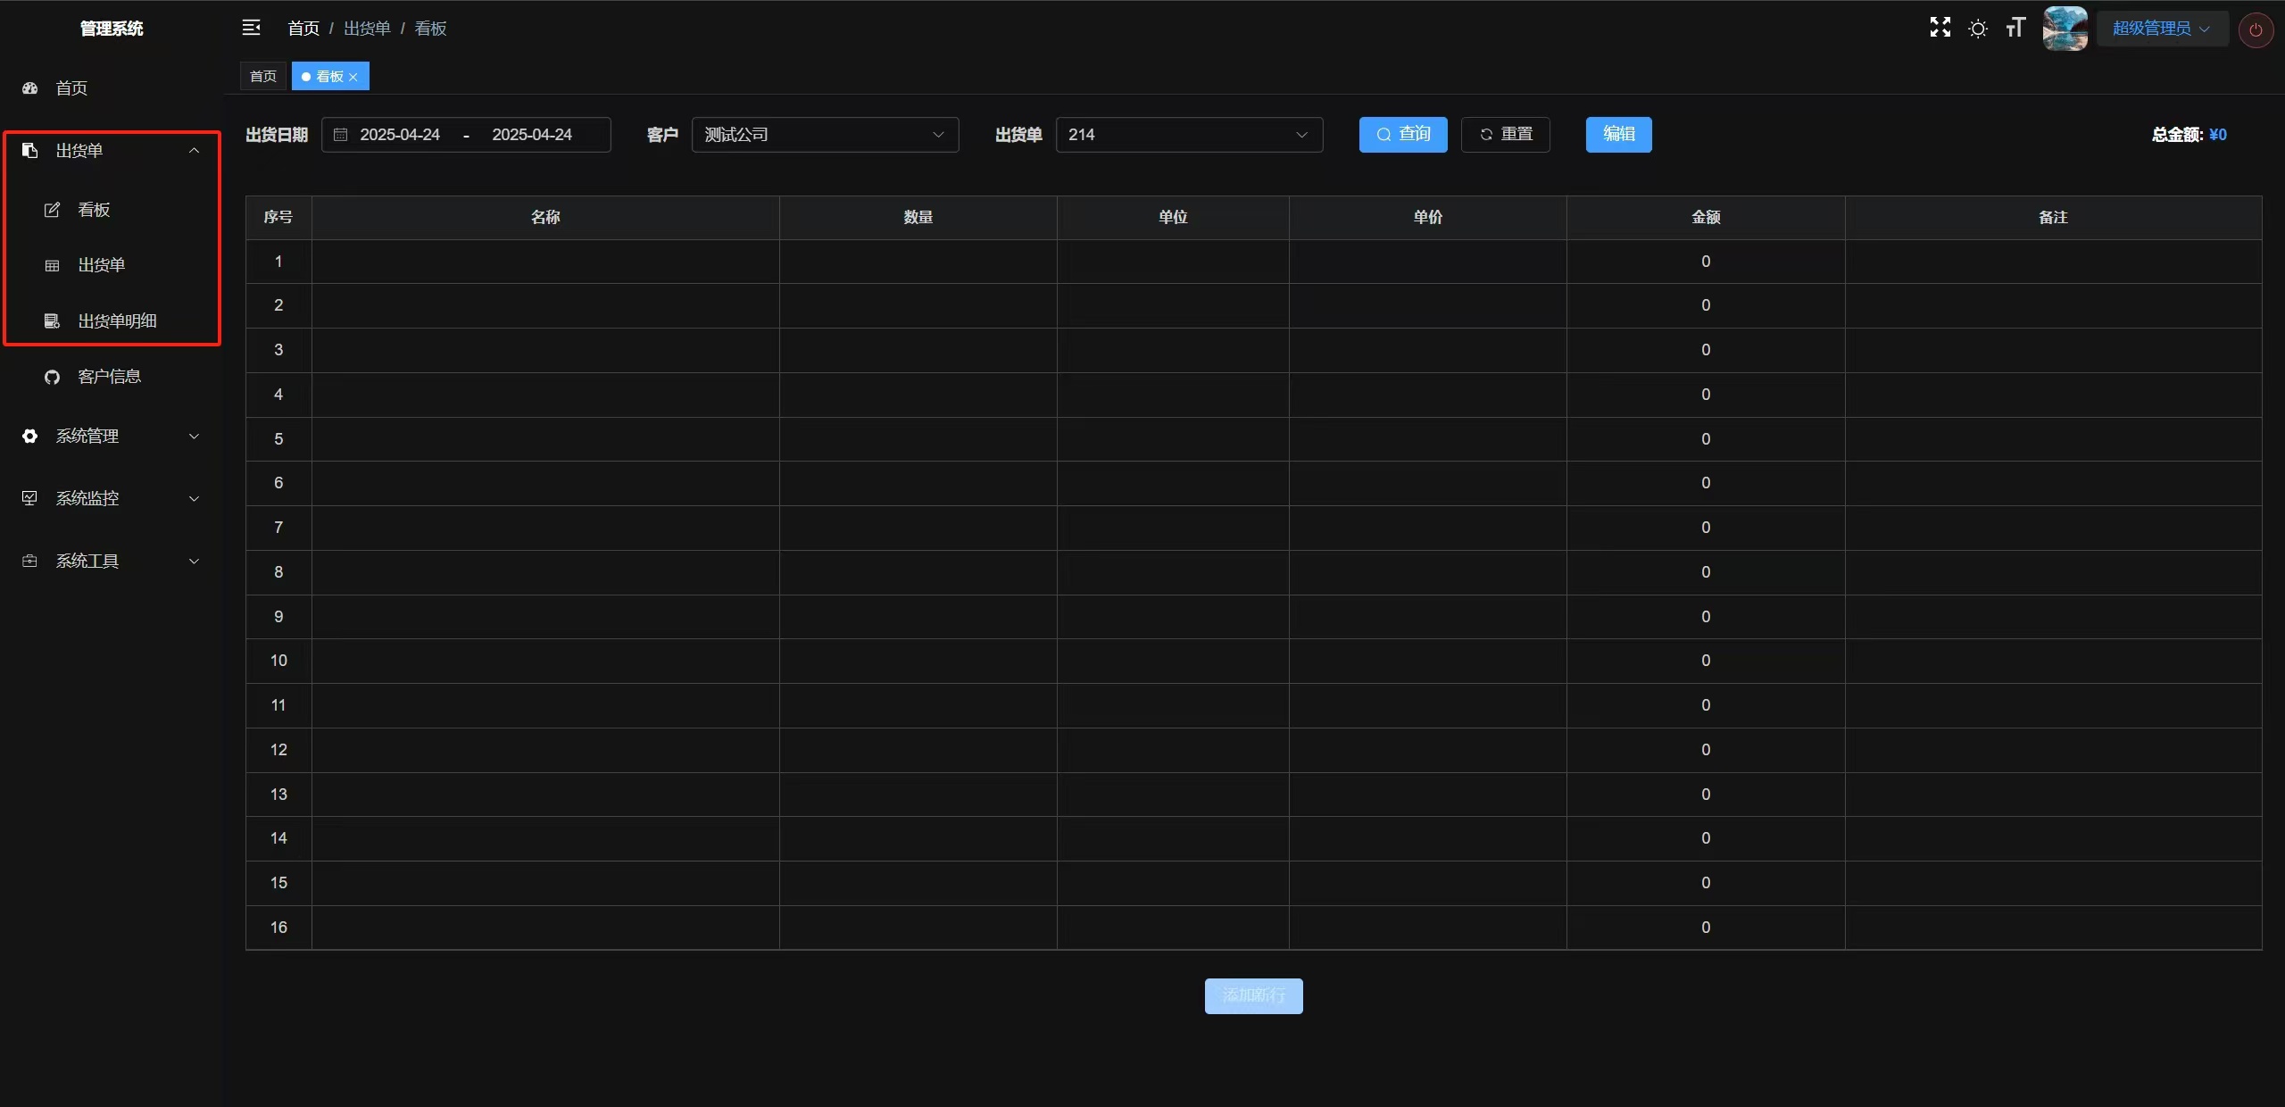Viewport: 2285px width, 1107px height.
Task: Click row number 16 cell
Action: (x=278, y=928)
